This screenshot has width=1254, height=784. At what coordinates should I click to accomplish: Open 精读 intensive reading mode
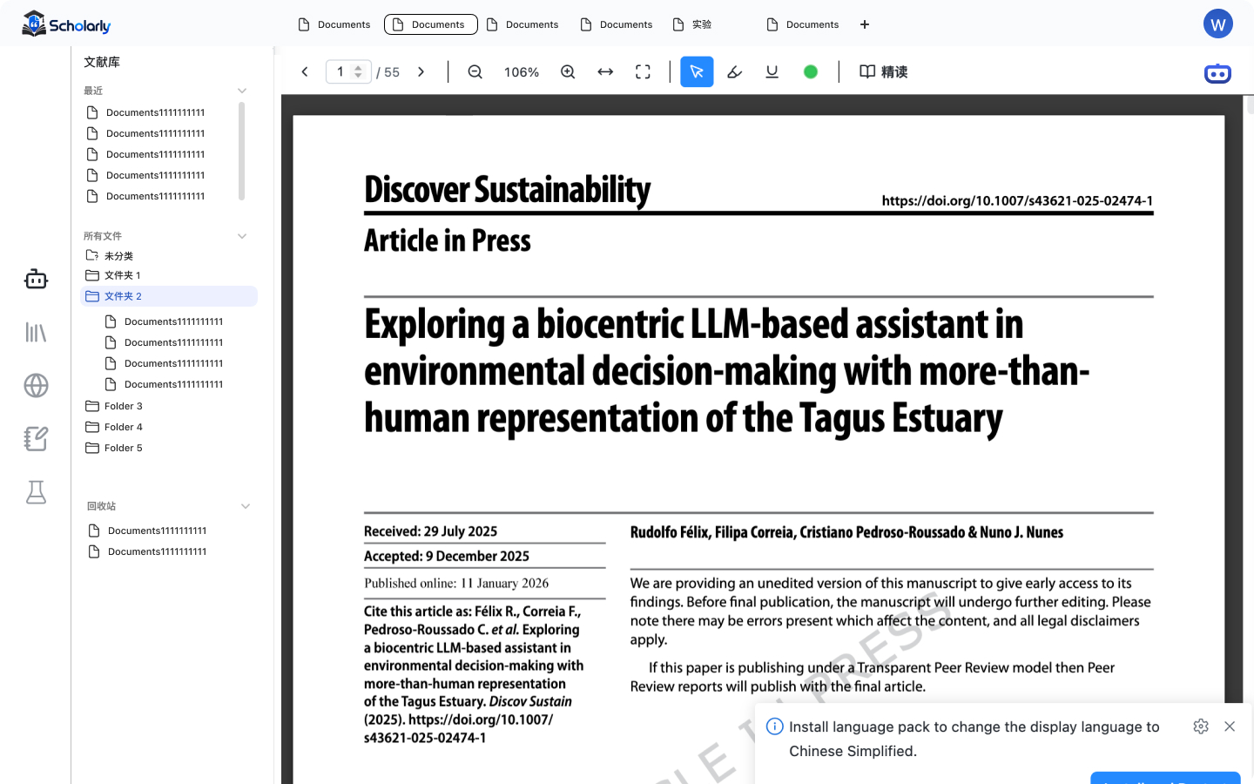(x=884, y=72)
